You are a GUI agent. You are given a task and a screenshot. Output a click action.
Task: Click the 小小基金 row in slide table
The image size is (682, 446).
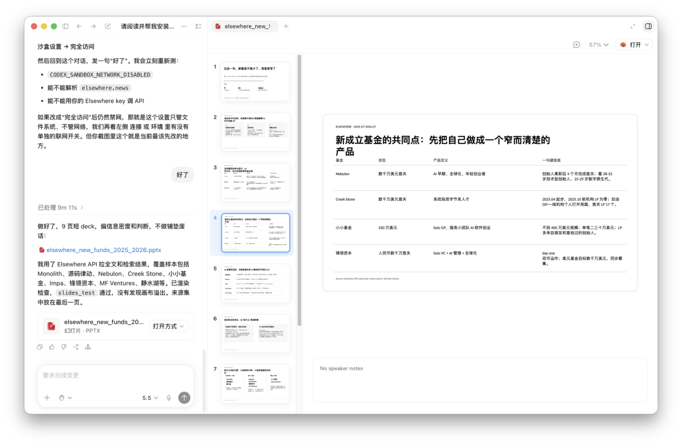(x=480, y=231)
